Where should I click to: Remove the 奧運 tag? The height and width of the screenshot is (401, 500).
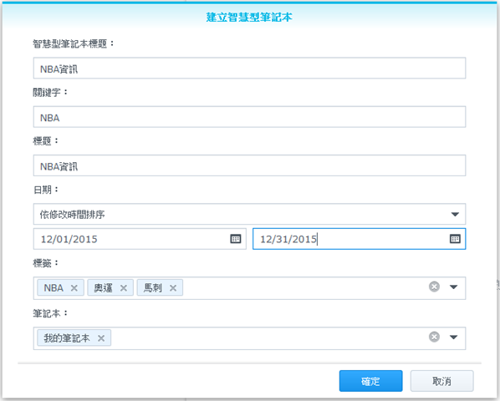[x=124, y=288]
